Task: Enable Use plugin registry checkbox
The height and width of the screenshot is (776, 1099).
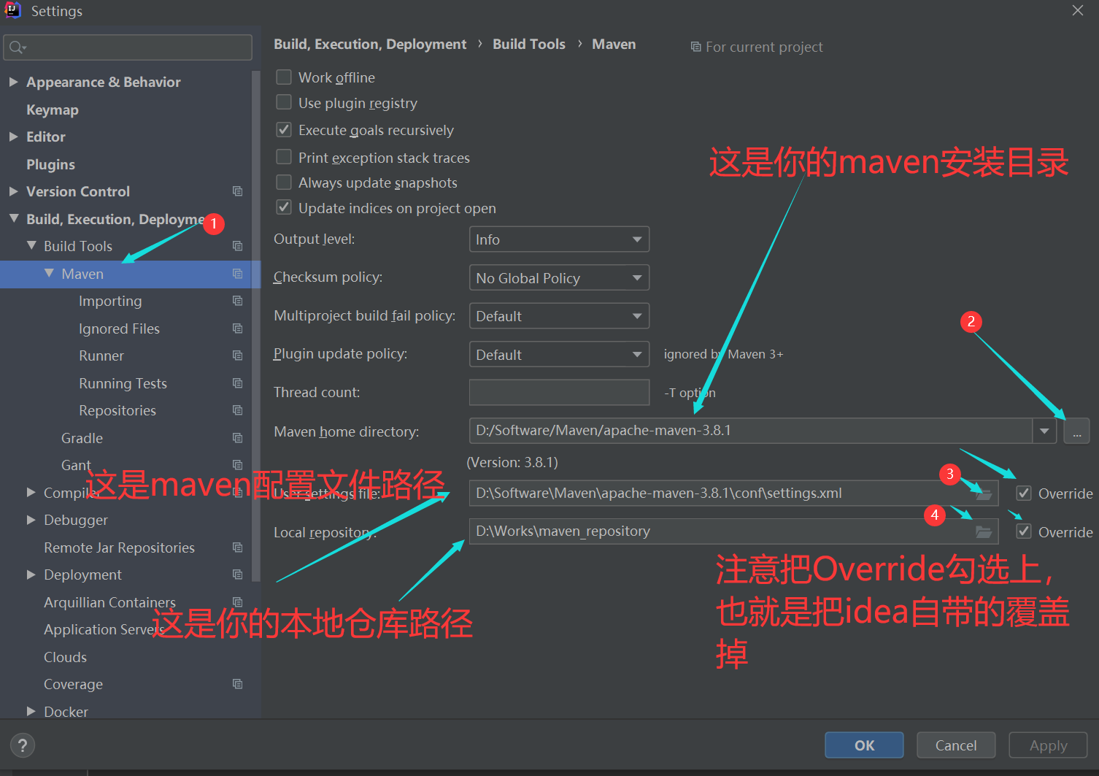Action: pos(284,102)
